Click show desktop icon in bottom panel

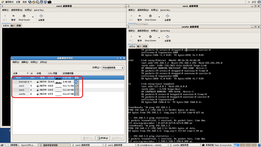pyautogui.click(x=2, y=145)
